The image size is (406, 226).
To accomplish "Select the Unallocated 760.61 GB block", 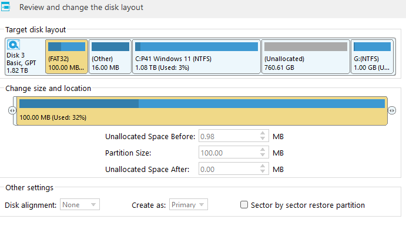I will point(306,56).
